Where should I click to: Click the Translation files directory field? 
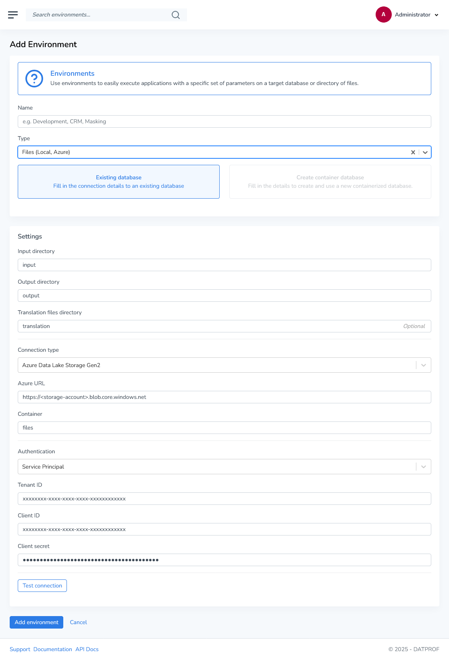pyautogui.click(x=224, y=326)
